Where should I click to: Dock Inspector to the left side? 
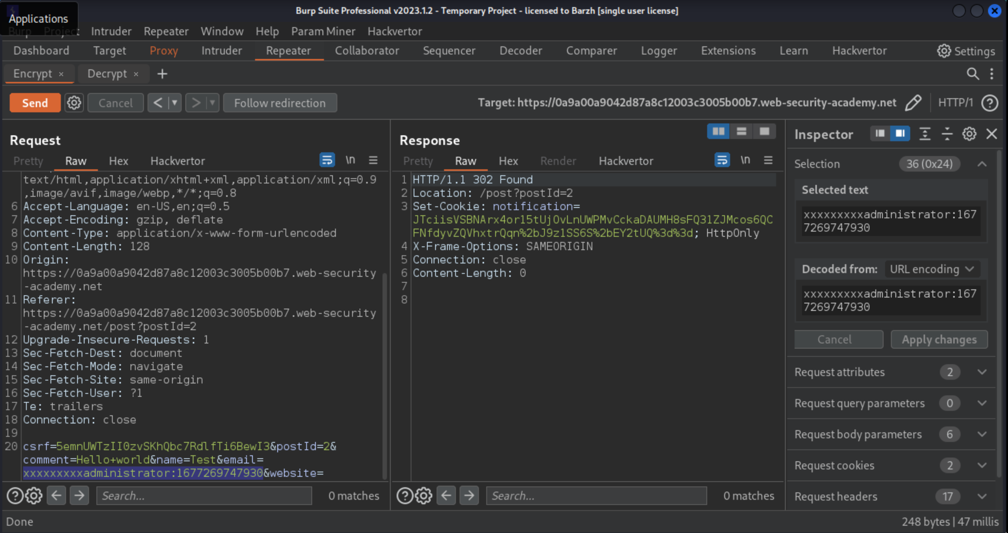(880, 134)
